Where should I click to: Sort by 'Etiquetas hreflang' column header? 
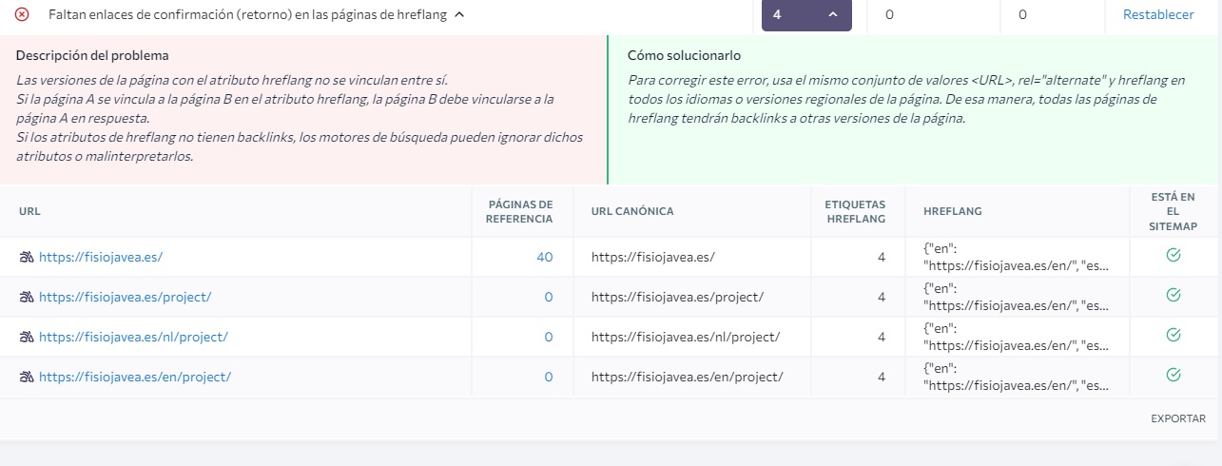point(855,211)
